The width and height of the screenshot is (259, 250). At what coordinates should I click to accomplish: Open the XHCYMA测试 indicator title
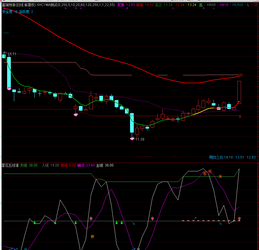click(x=75, y=5)
